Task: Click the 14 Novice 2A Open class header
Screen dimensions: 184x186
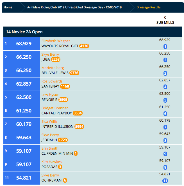Action: [x=93, y=32]
